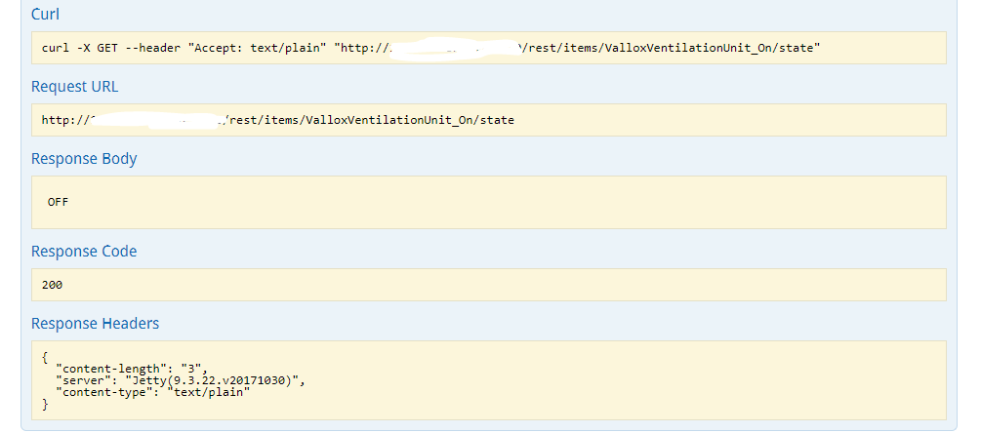Click the word "curl" starting the command
Image resolution: width=981 pixels, height=433 pixels.
click(55, 48)
